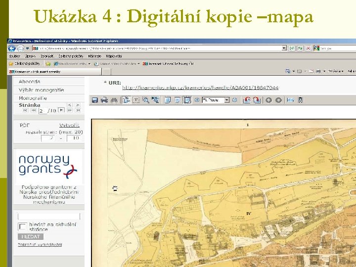The height and width of the screenshot is (267, 356).
Task: Click the search text field in sidebar
Action: 49,216
